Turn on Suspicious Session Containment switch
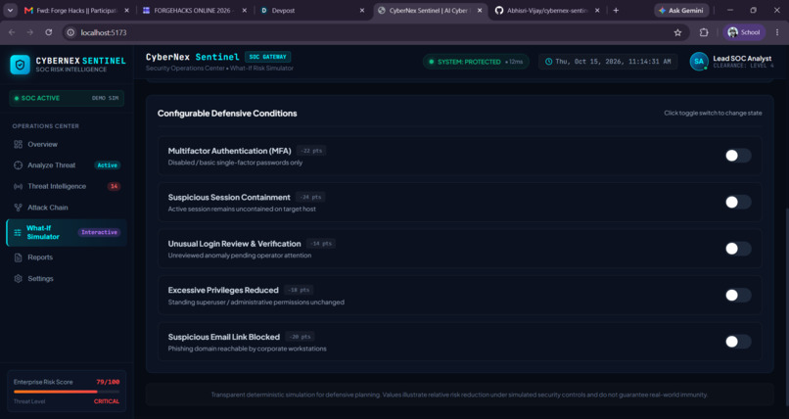The height and width of the screenshot is (419, 789). click(738, 203)
